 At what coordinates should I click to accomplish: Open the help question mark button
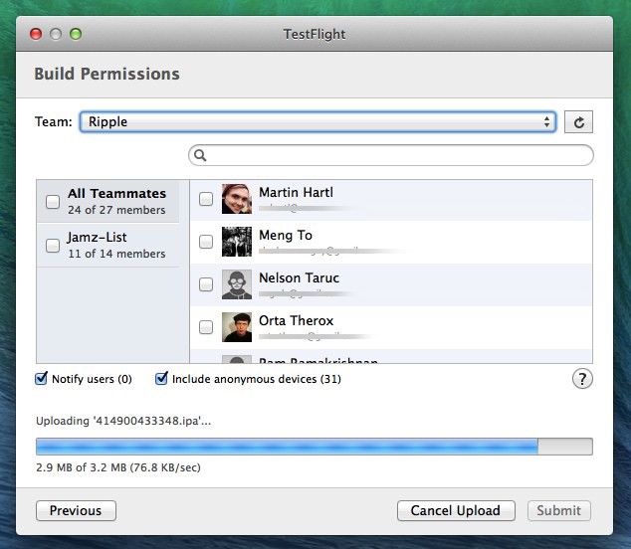[582, 379]
